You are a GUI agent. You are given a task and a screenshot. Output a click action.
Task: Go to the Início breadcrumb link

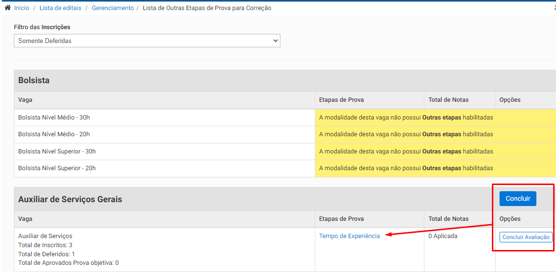click(22, 8)
